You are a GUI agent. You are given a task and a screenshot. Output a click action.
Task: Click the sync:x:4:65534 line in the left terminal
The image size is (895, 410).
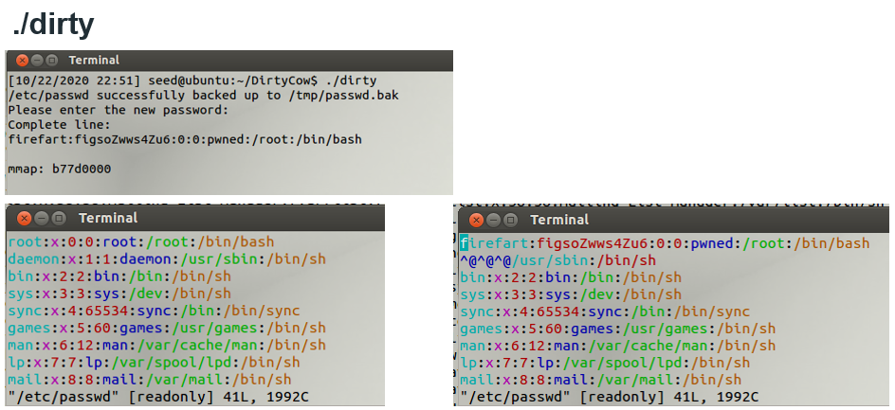coord(155,311)
